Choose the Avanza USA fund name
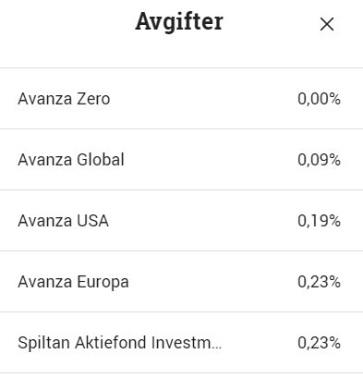363x390 pixels. (63, 221)
